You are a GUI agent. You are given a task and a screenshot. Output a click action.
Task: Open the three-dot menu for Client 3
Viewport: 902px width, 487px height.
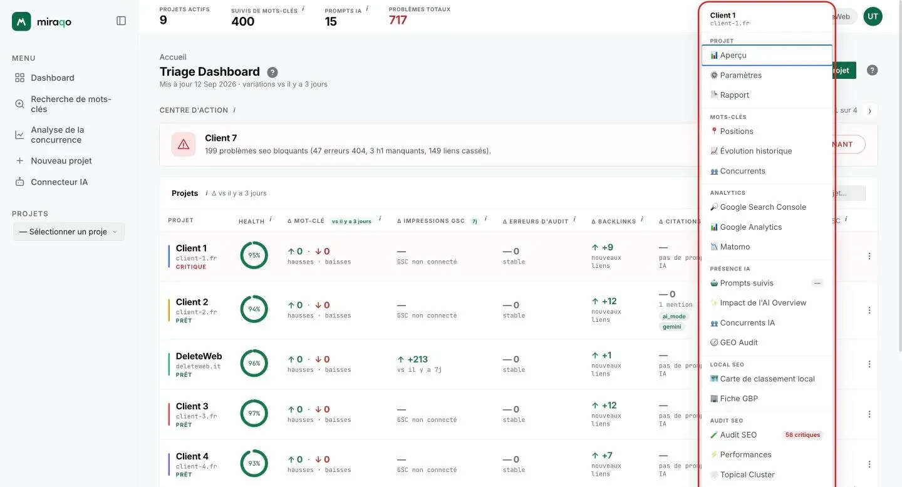(x=869, y=414)
